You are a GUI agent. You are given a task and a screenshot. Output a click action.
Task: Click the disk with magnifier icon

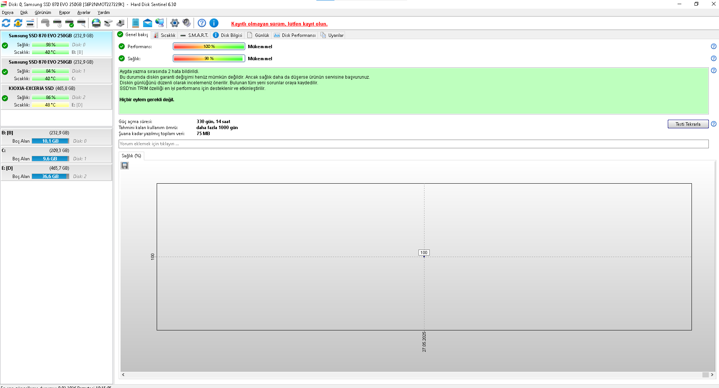(x=81, y=23)
